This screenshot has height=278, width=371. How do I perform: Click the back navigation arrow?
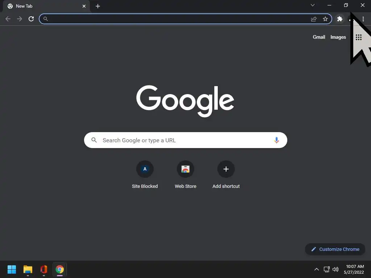[x=8, y=19]
